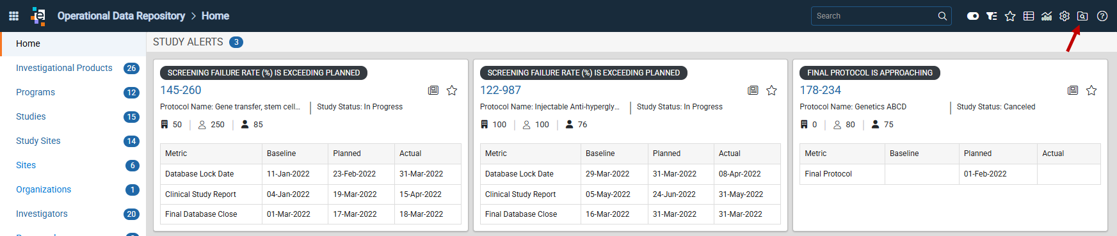Open study link 178-234
The image size is (1117, 236).
click(820, 90)
